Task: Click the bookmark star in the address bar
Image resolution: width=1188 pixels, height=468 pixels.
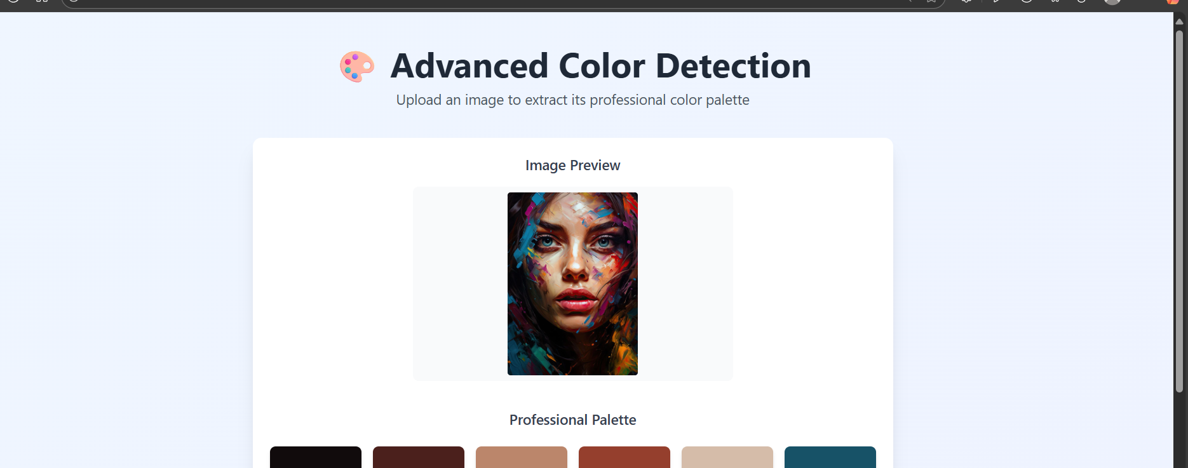Action: (930, 3)
